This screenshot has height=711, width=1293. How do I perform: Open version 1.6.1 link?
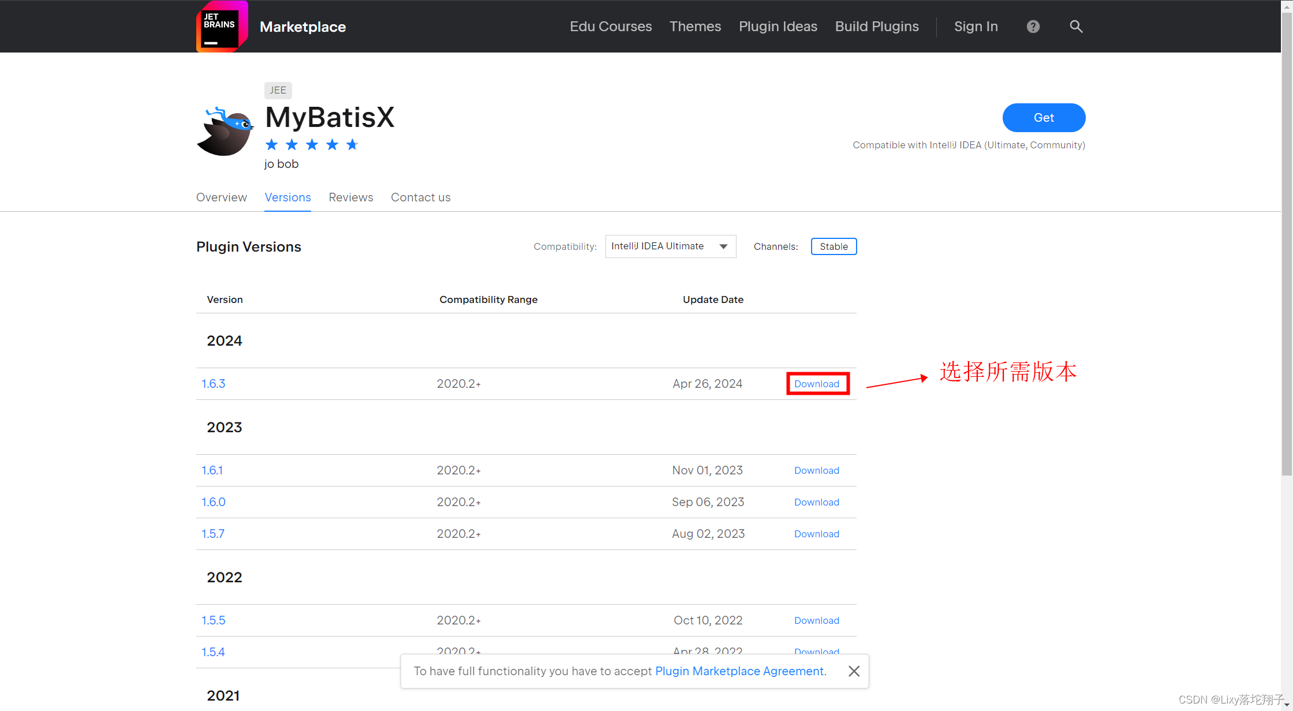(212, 470)
